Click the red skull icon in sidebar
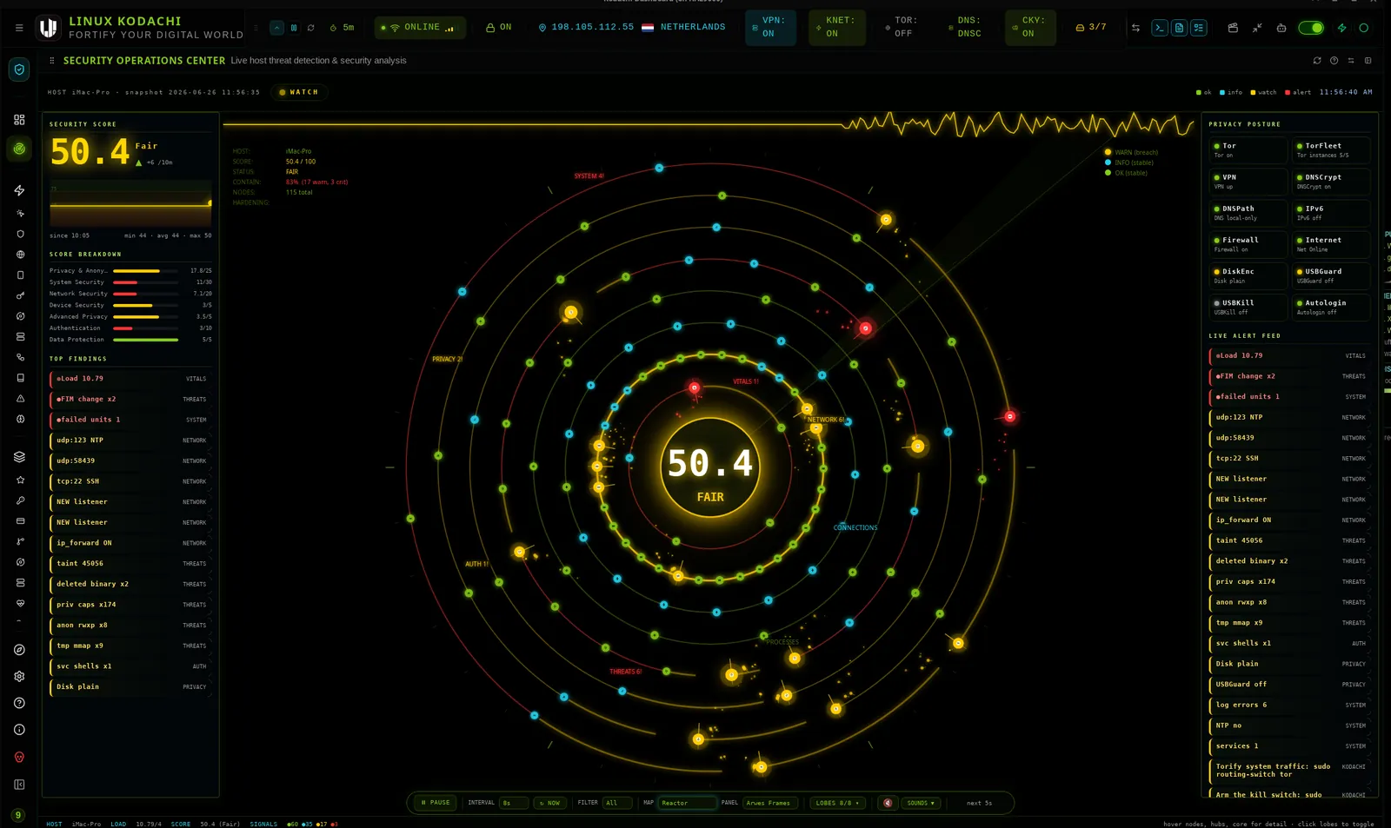The width and height of the screenshot is (1391, 828). click(19, 758)
